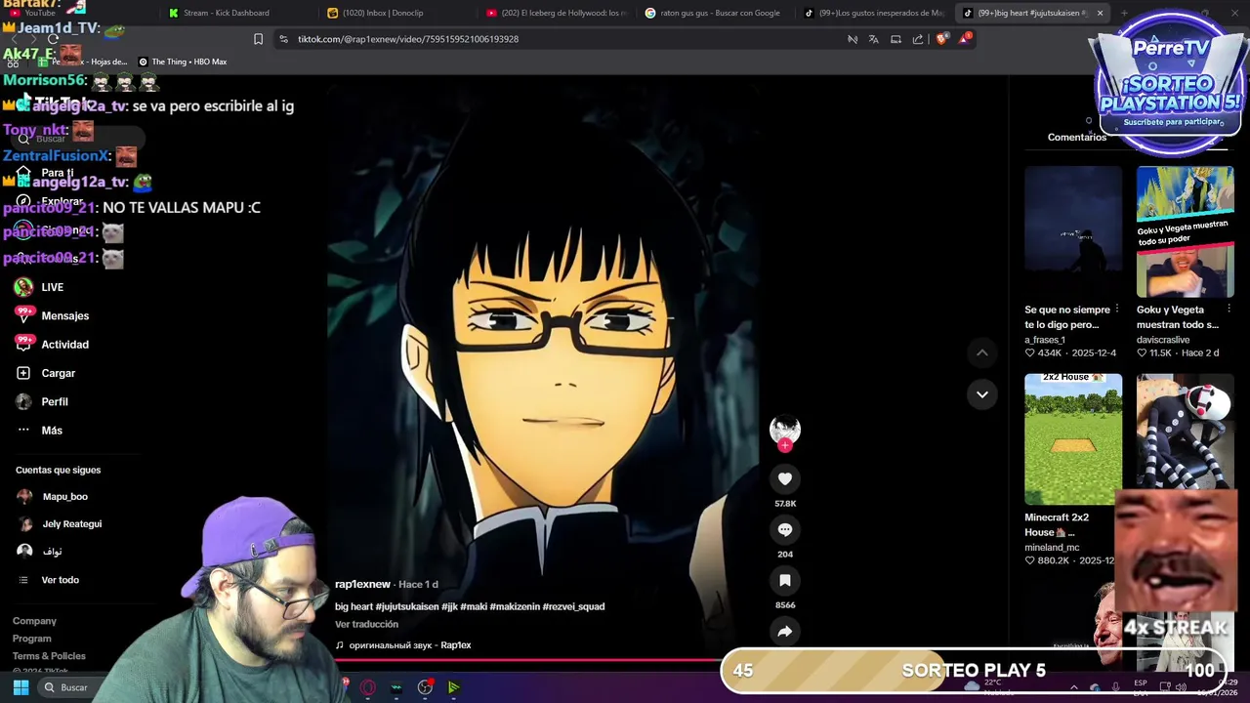
Task: Click the tiktok.com address bar URL
Action: (x=408, y=39)
